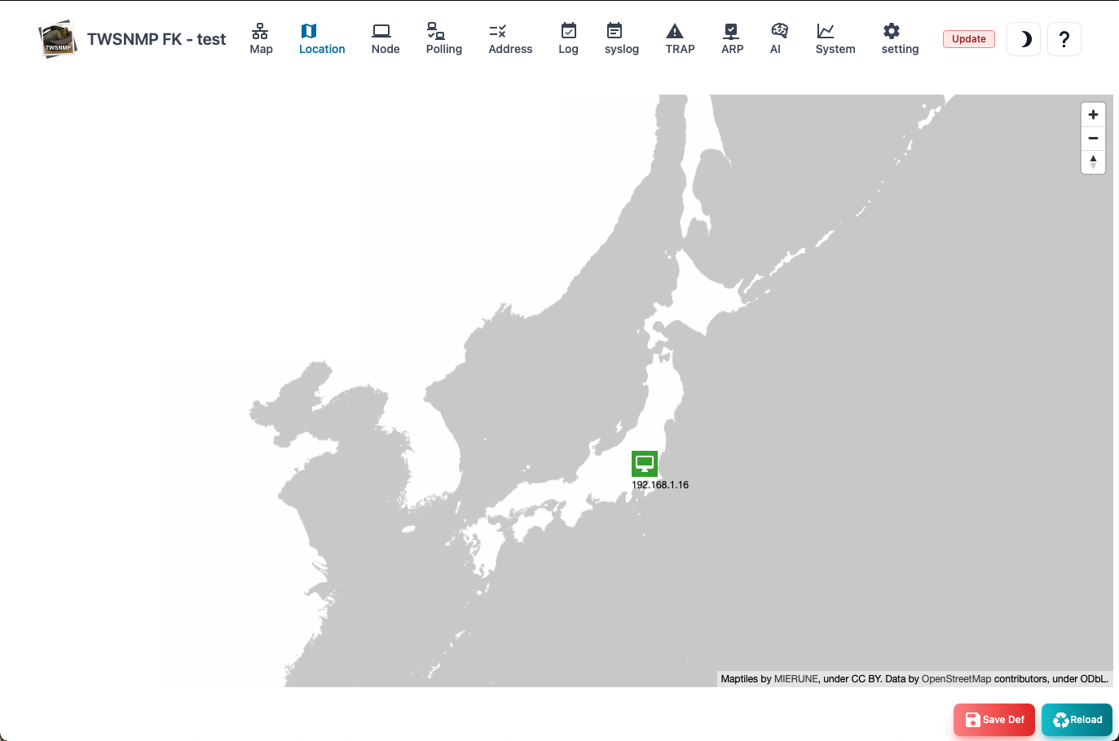Image resolution: width=1119 pixels, height=741 pixels.
Task: Zoom out on the map
Action: pyautogui.click(x=1093, y=139)
